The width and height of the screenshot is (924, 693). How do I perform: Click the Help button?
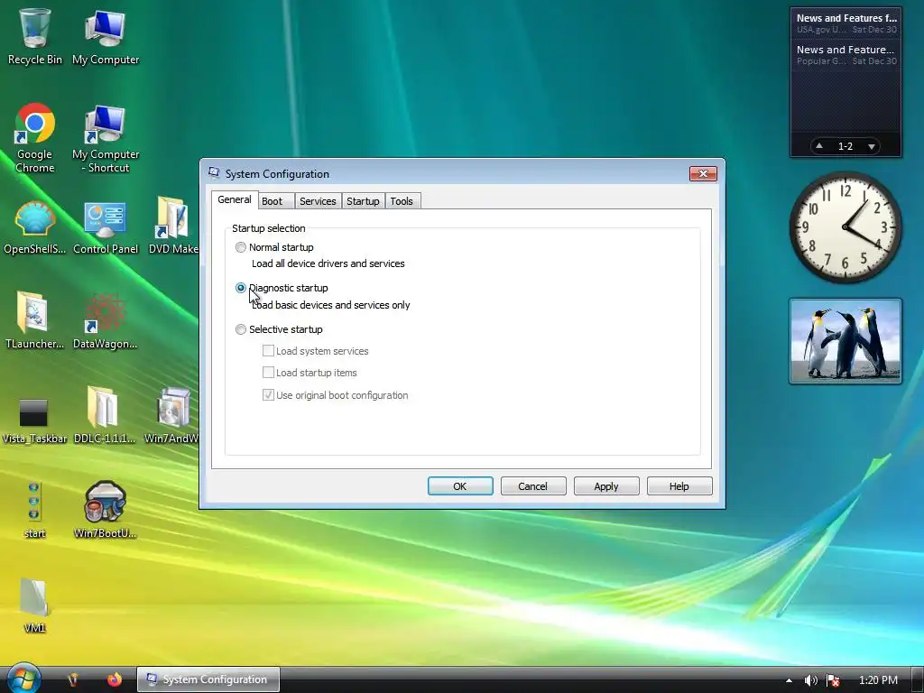pyautogui.click(x=679, y=486)
